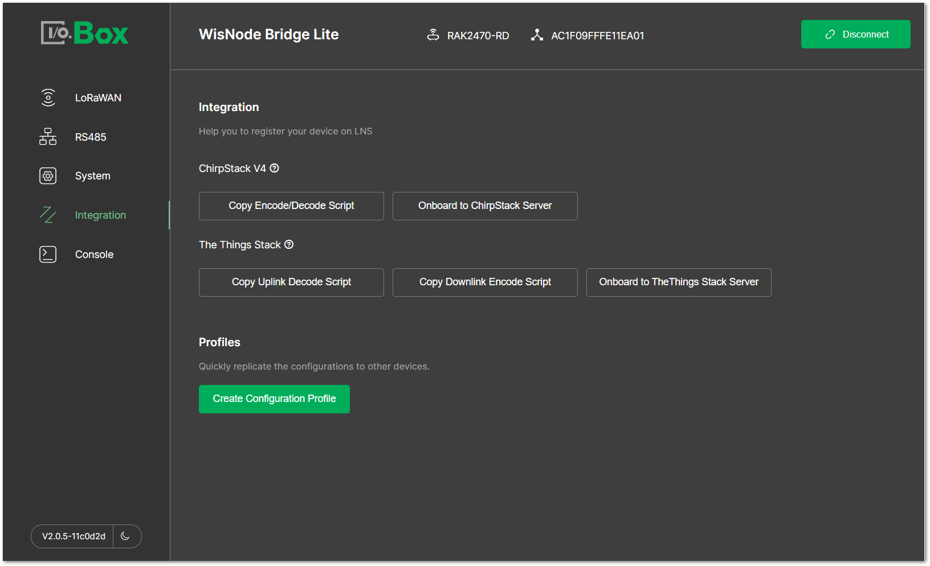Click the Profiles section heading

[x=219, y=342]
